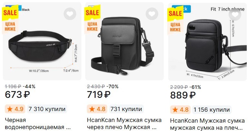Open black waist bag product image
This screenshot has height=131, width=249.
tap(42, 41)
